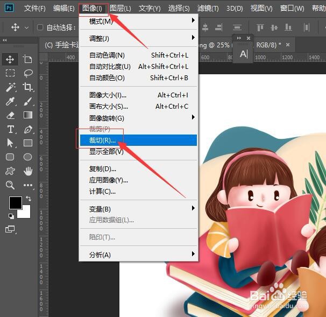Select the Rectangular Marquee tool
326x317 pixels.
click(10, 73)
